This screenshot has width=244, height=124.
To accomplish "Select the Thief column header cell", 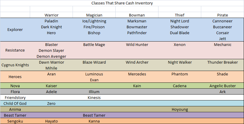I will point(180,15).
